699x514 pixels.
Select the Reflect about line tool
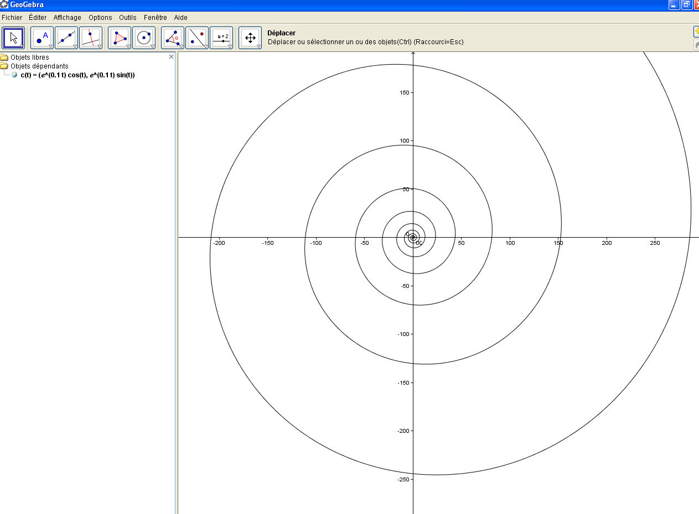197,38
